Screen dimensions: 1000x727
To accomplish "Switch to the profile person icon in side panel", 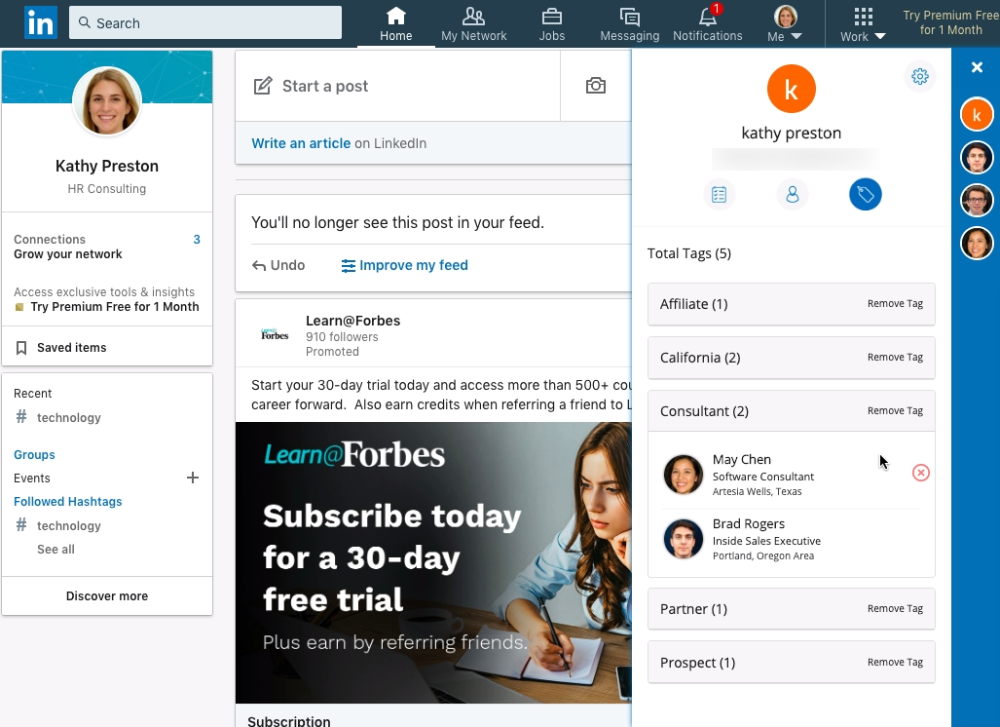I will (792, 194).
